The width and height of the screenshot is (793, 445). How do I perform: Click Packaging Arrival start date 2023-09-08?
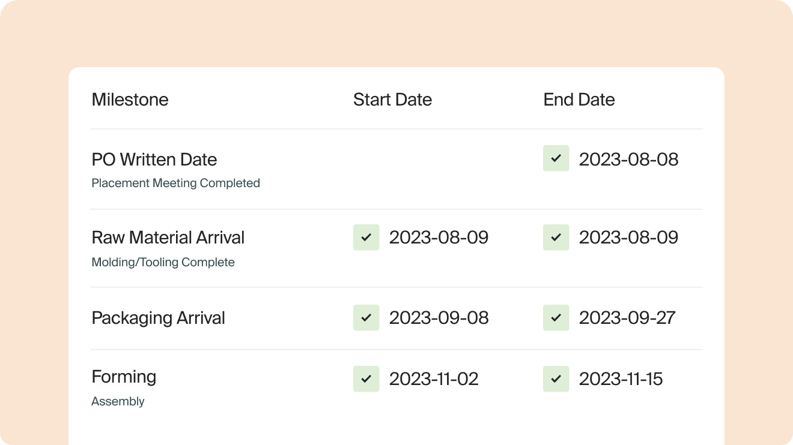click(439, 318)
